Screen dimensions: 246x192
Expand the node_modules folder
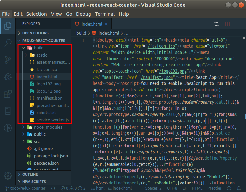click(43, 127)
